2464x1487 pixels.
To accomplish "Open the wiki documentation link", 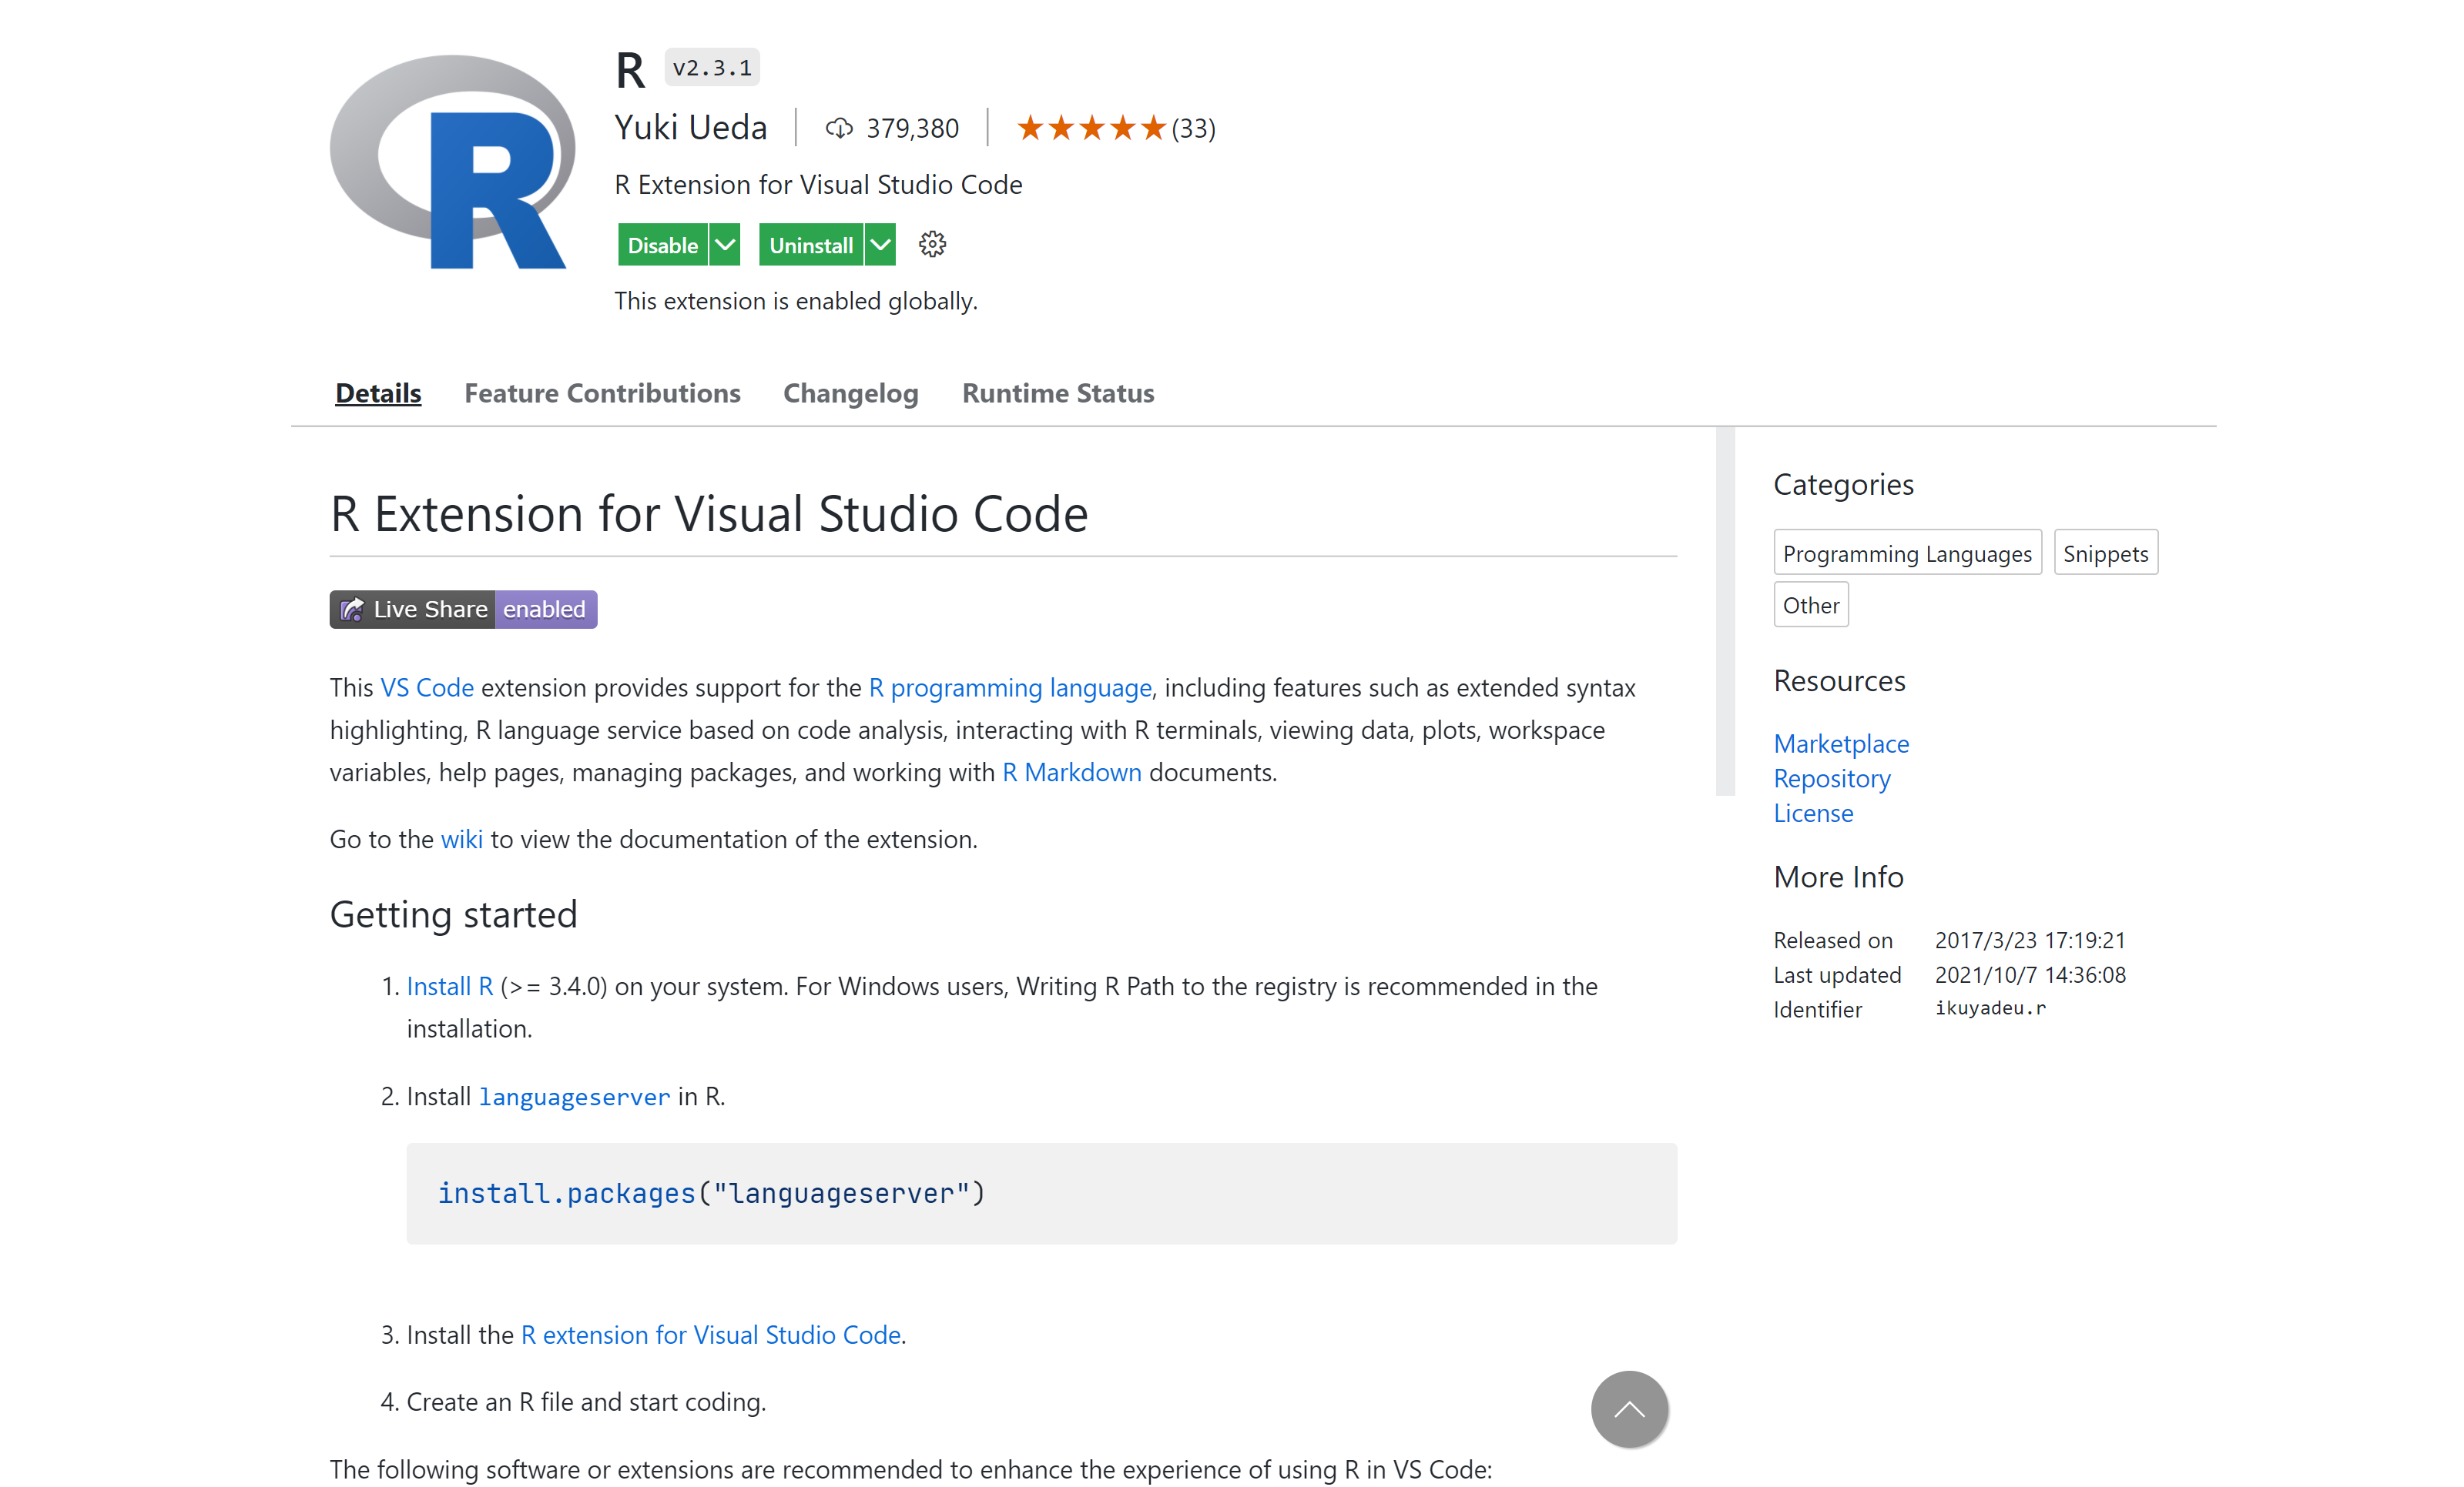I will (462, 838).
